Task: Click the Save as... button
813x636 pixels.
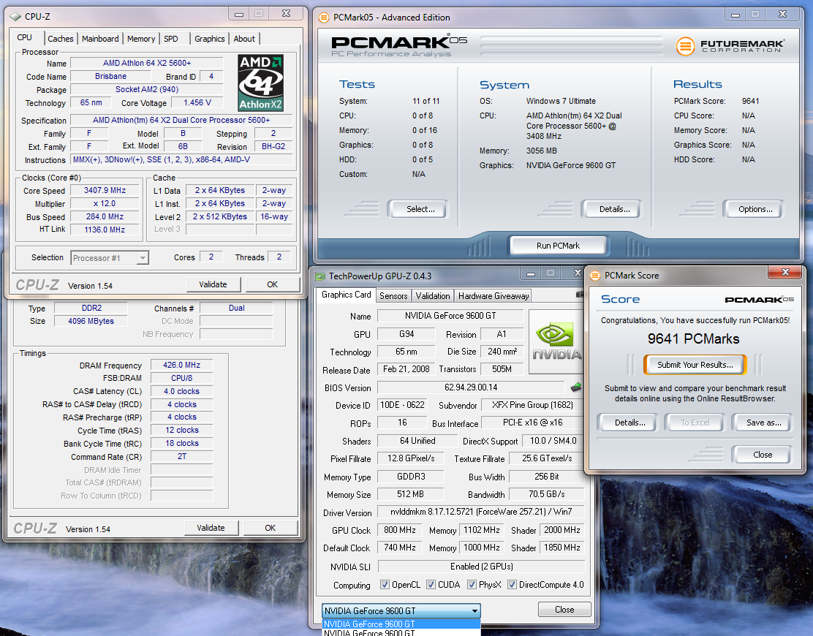Action: pos(763,423)
